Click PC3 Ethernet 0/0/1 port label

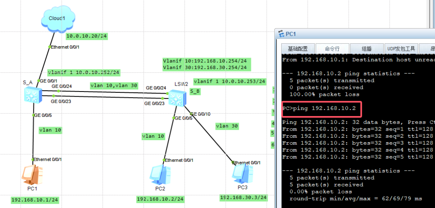coord(246,163)
